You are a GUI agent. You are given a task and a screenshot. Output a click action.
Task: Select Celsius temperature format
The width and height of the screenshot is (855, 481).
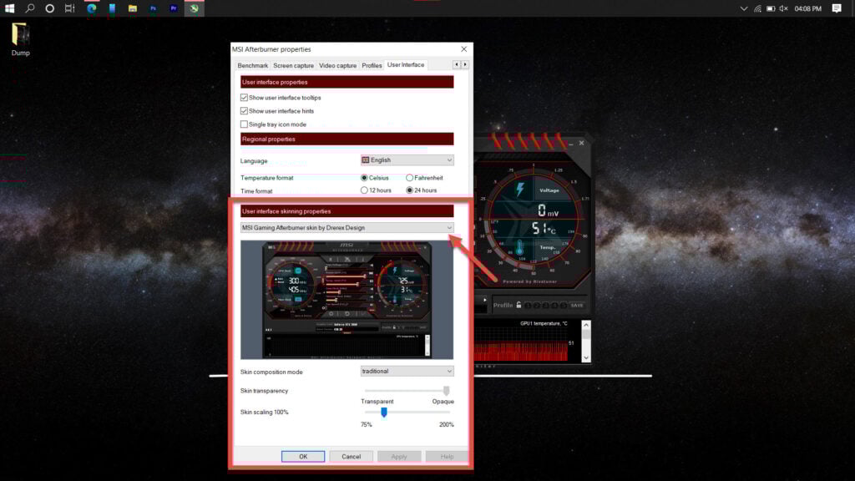[364, 178]
